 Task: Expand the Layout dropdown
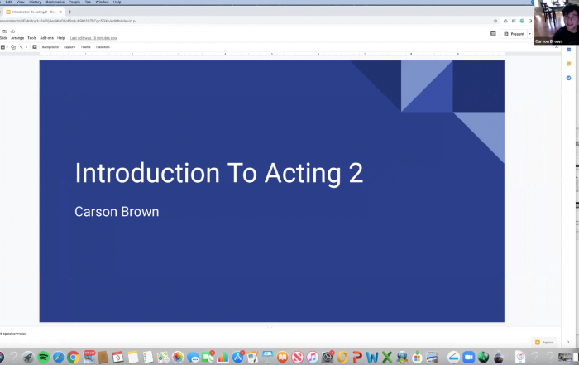click(x=69, y=47)
